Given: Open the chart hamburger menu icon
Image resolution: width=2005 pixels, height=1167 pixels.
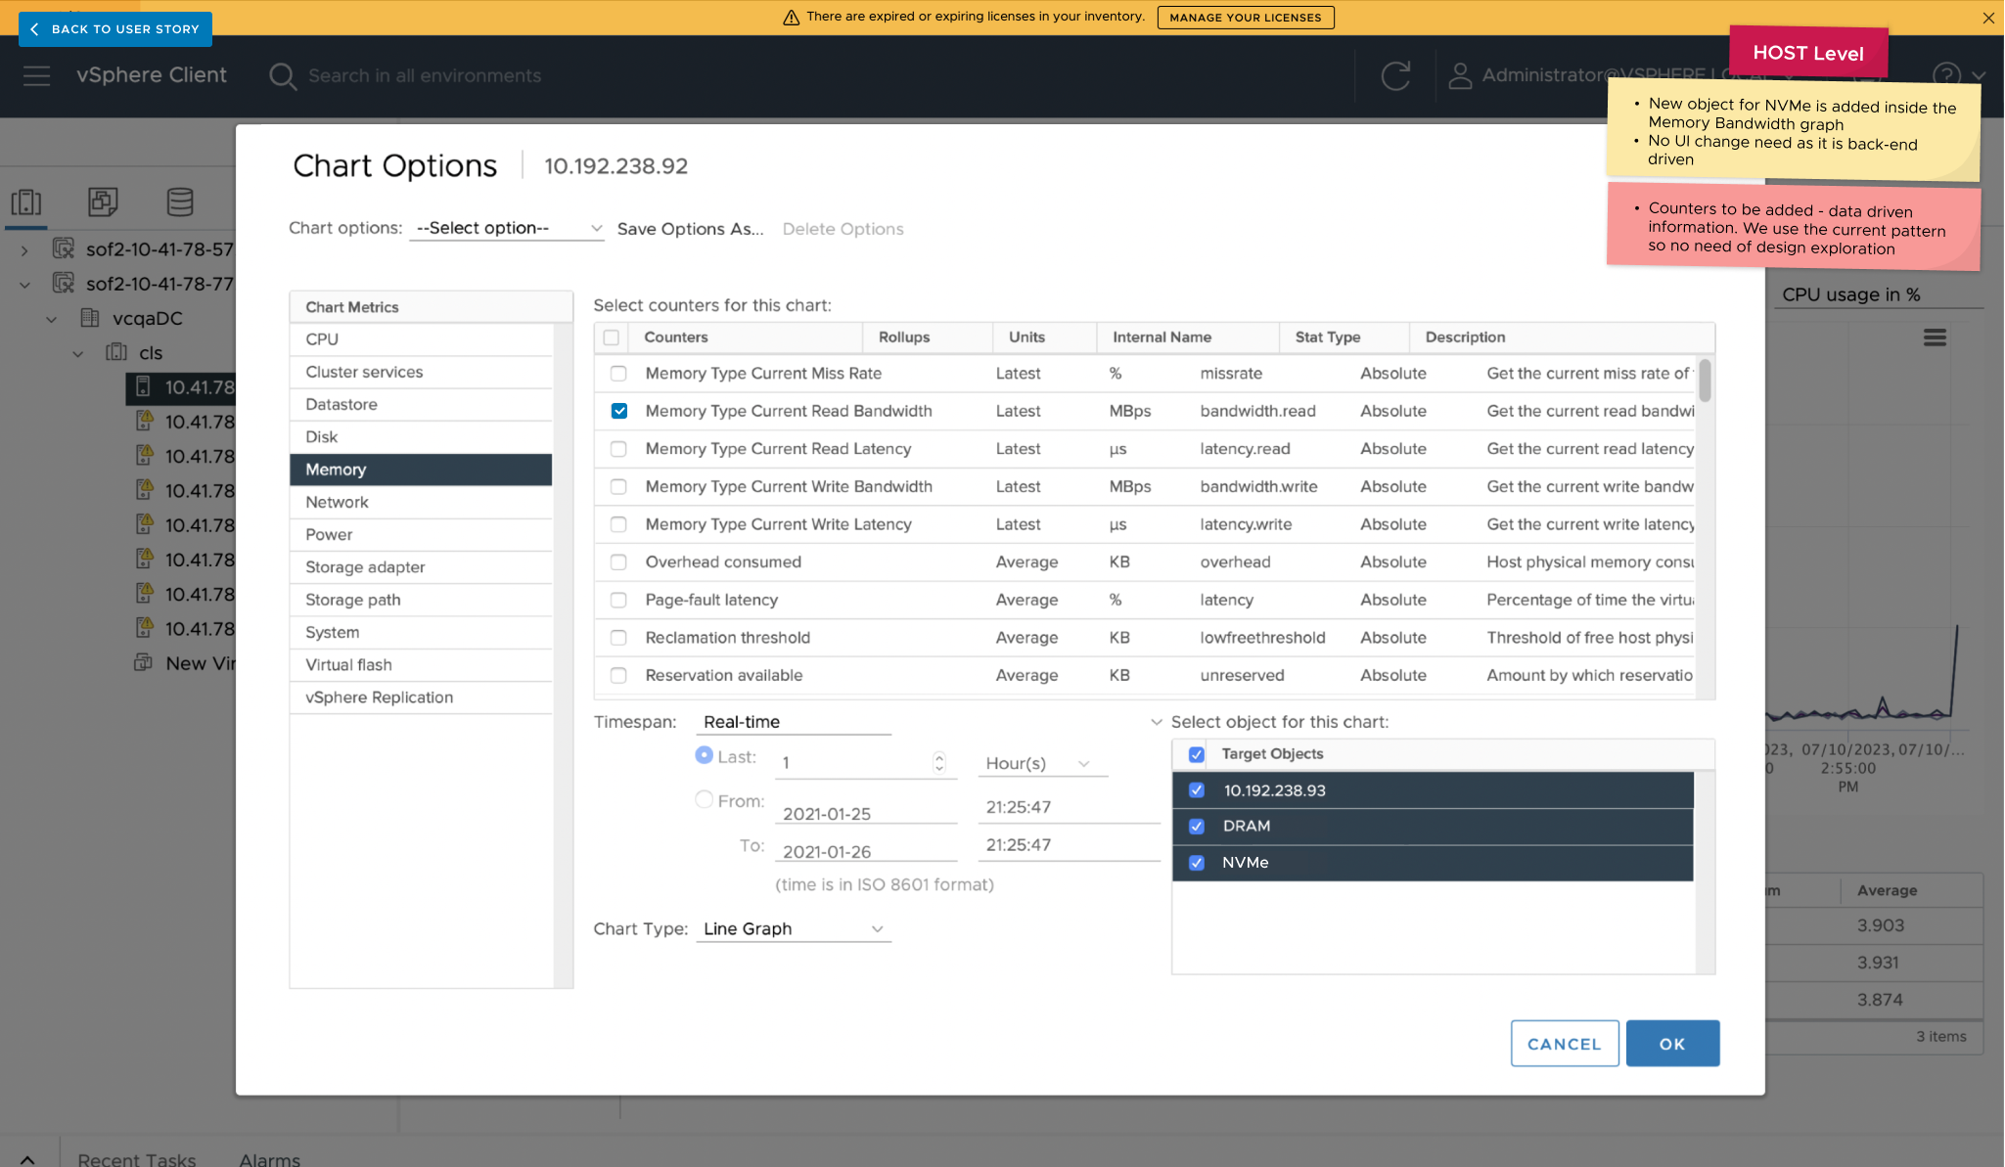Looking at the screenshot, I should [1935, 337].
